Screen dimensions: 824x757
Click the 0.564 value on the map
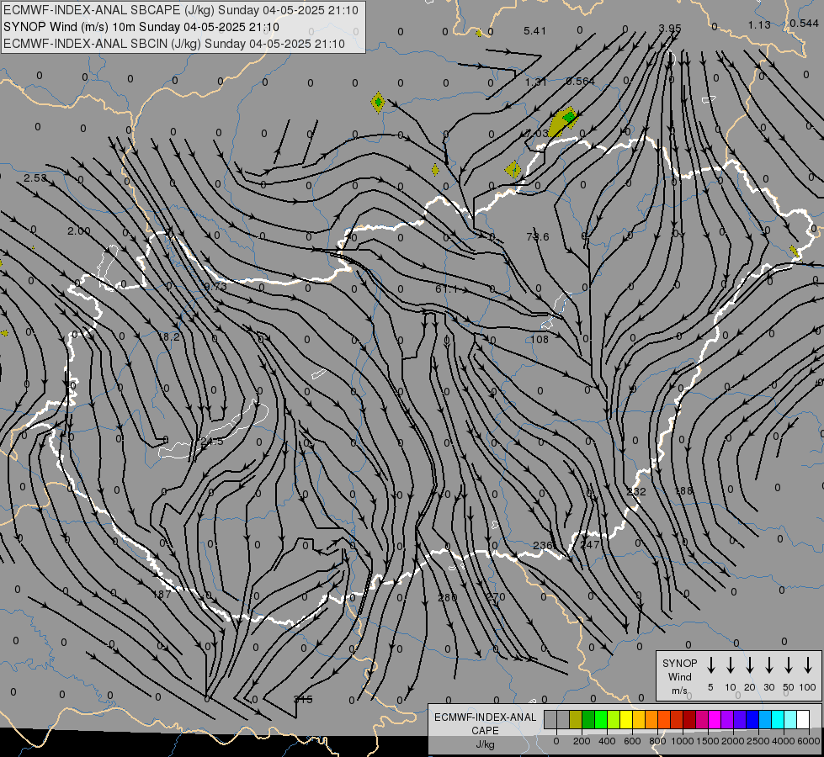(x=581, y=81)
